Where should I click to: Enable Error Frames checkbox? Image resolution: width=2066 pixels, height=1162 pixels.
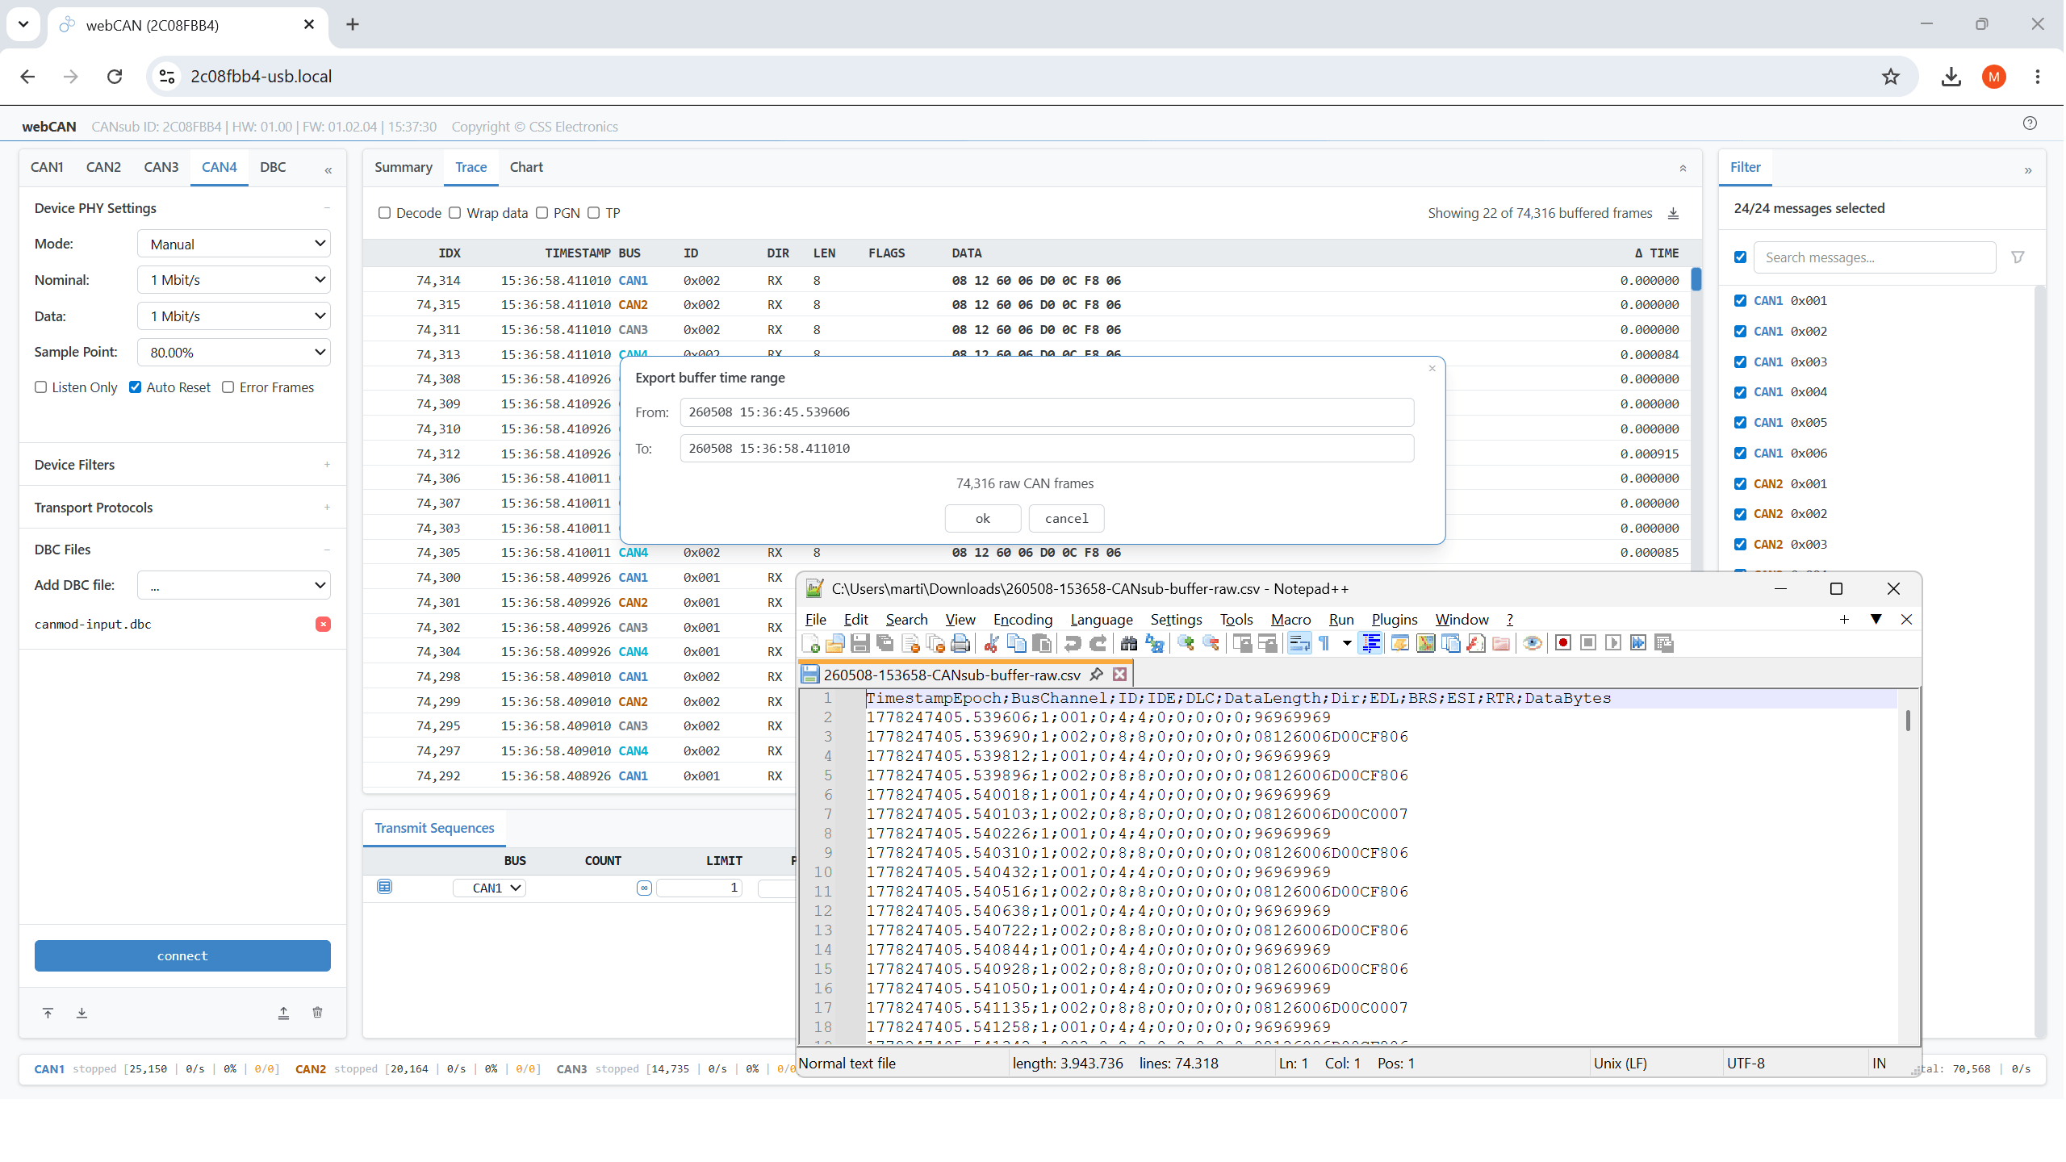pyautogui.click(x=228, y=387)
